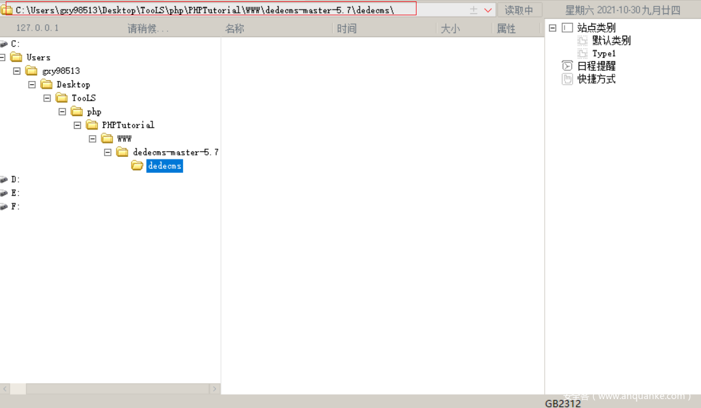The width and height of the screenshot is (701, 408).
Task: Select the 默认类别 default category
Action: point(611,41)
